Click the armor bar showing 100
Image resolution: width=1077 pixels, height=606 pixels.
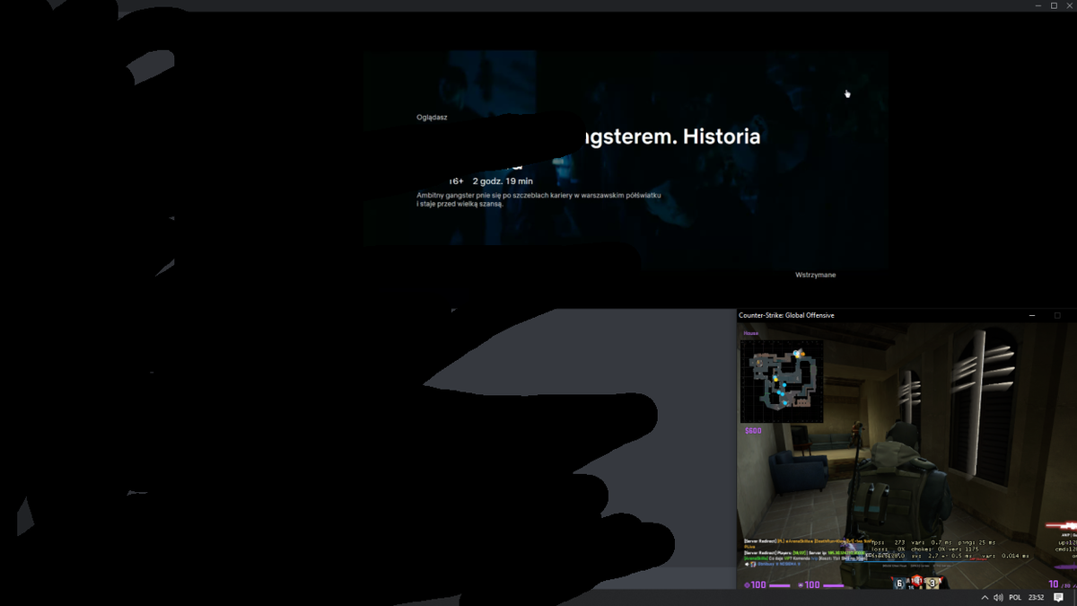tap(821, 584)
